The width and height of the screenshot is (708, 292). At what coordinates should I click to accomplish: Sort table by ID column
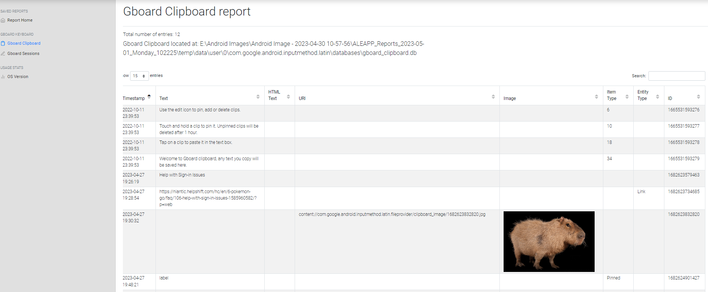(684, 96)
